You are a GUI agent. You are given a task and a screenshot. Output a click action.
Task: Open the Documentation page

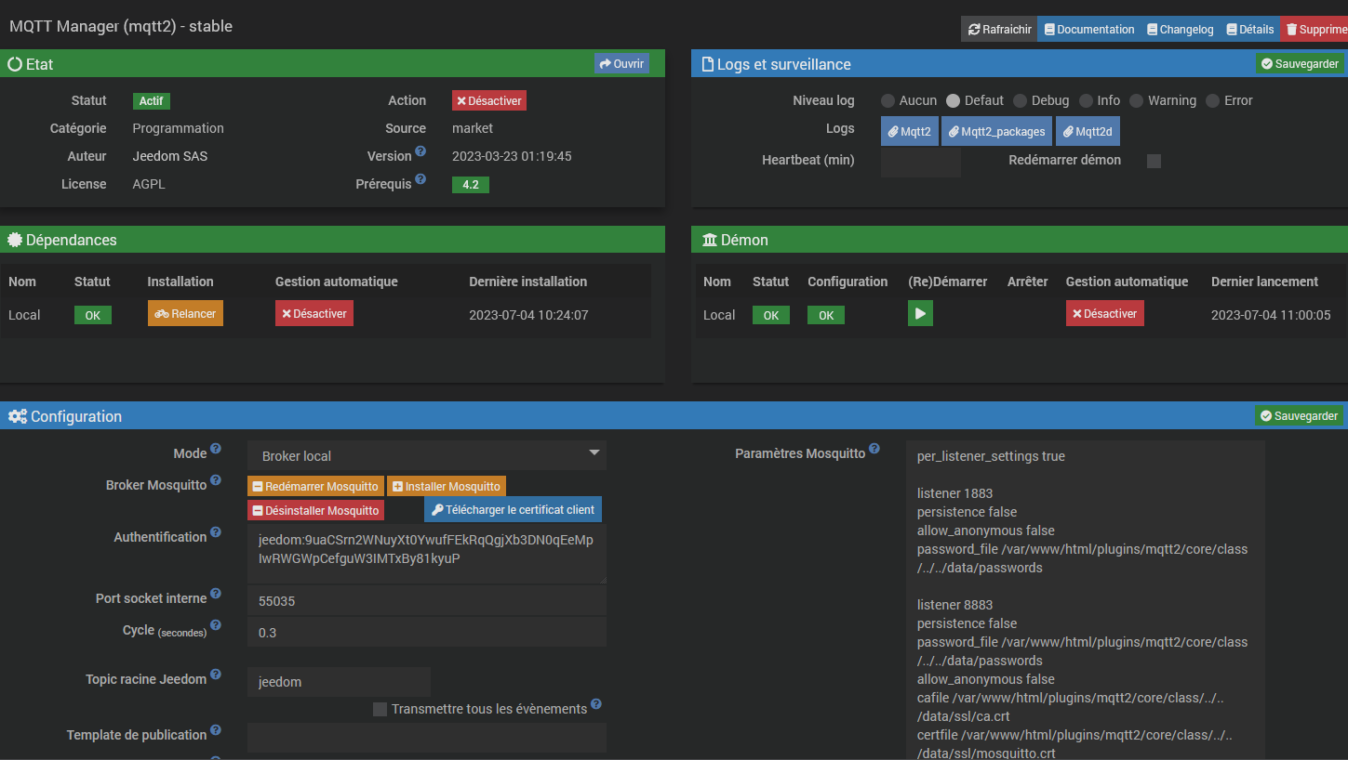[x=1088, y=30]
